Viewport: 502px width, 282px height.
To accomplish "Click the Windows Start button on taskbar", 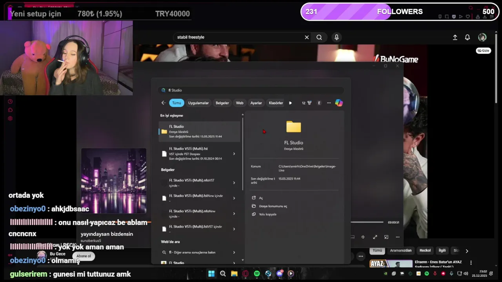I will [211, 273].
